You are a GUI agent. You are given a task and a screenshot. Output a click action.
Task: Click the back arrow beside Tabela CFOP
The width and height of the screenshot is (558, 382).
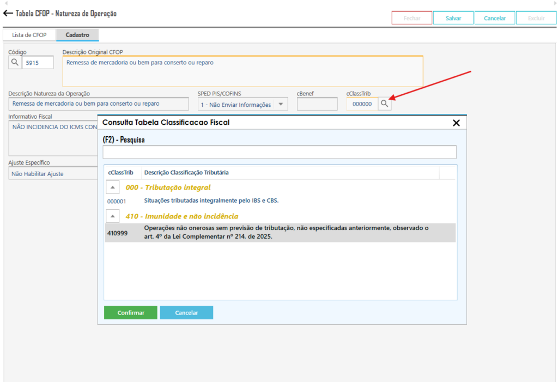click(x=8, y=13)
